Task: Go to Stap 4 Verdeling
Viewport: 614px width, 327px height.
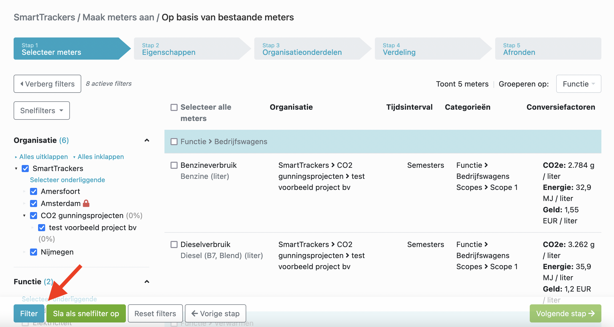Action: pyautogui.click(x=433, y=49)
